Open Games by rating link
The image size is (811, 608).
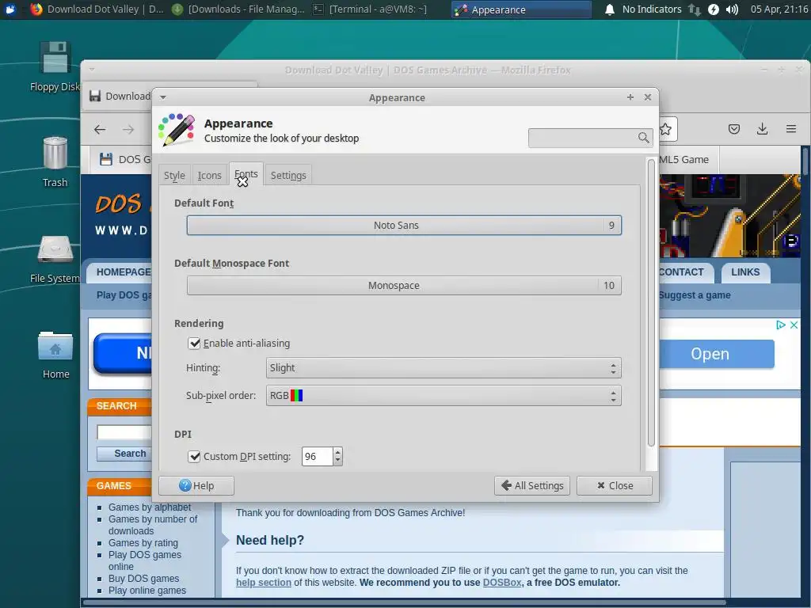pos(143,543)
